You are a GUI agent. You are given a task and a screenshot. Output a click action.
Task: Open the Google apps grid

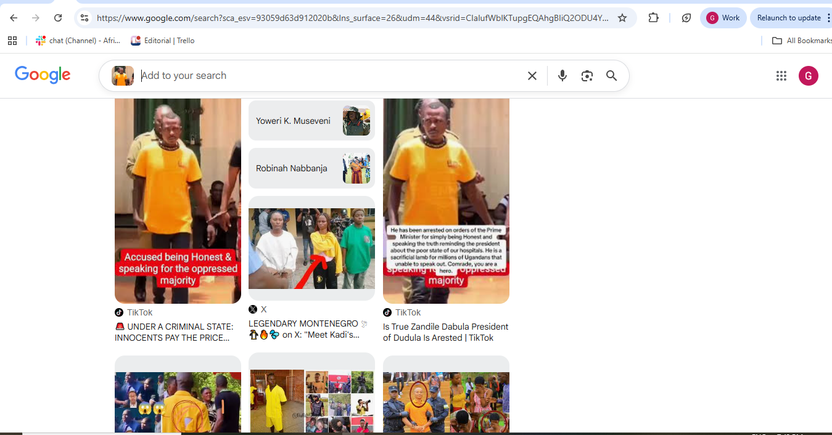[x=781, y=76]
